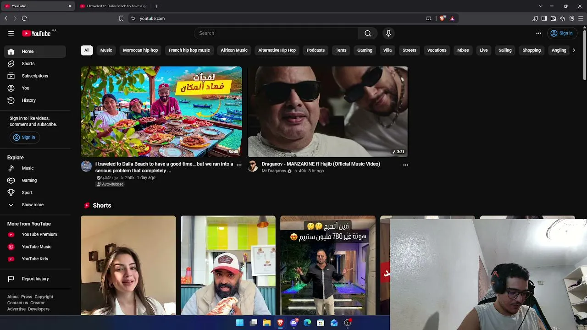587x330 pixels.
Task: Open Leo AI sparkle icon
Action: [562, 18]
